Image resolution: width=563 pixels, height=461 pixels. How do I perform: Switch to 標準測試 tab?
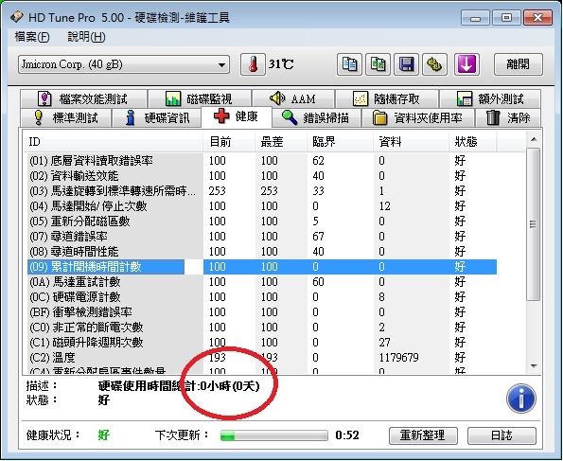(65, 118)
